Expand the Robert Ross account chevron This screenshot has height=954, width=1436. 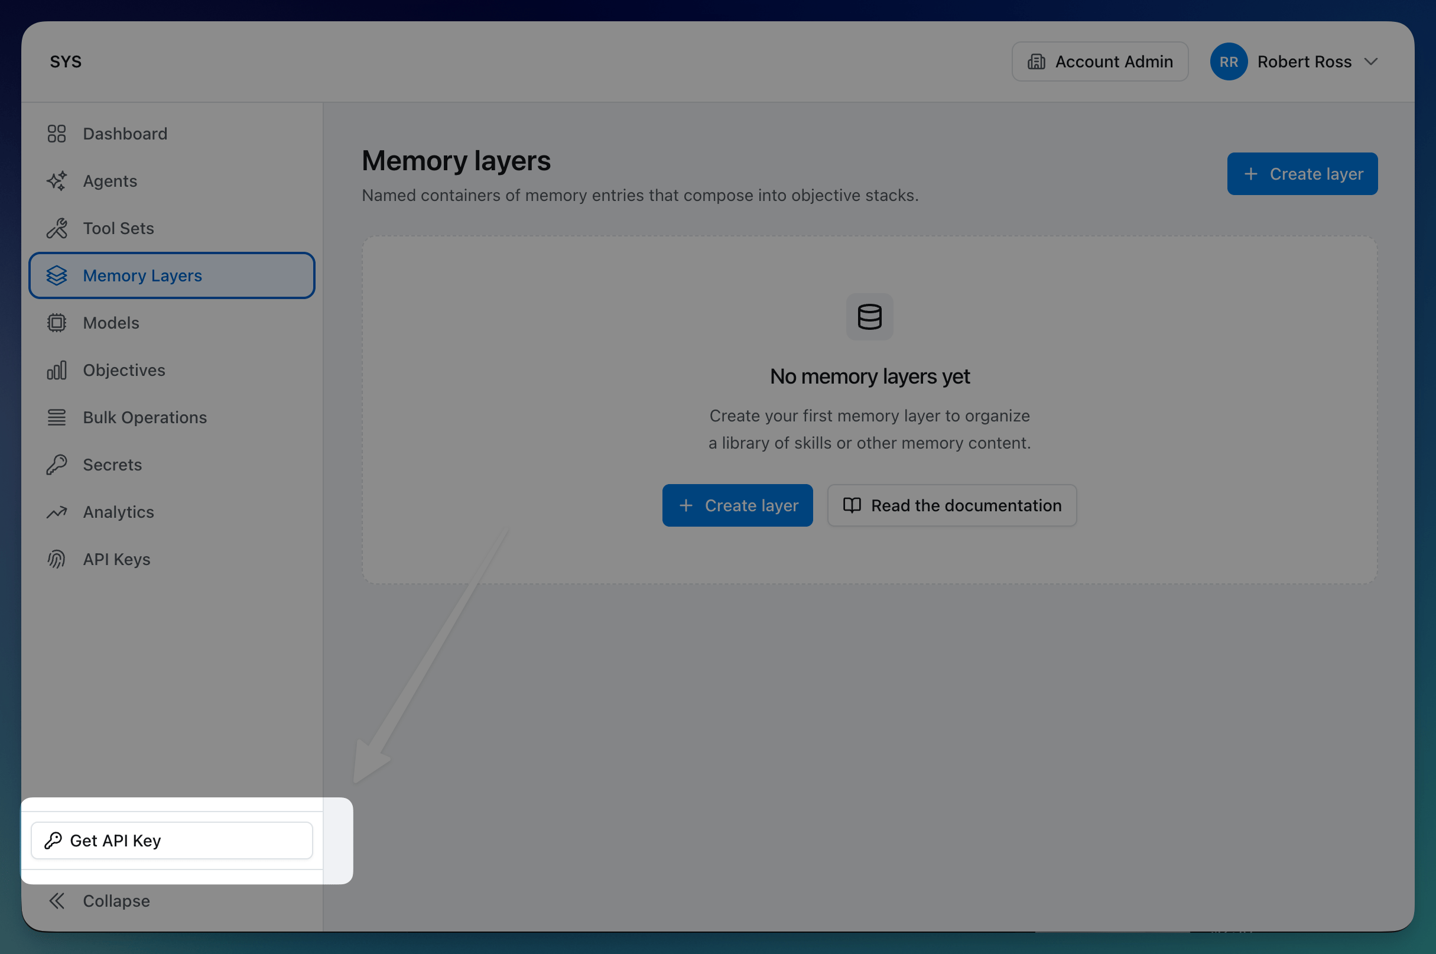1371,61
